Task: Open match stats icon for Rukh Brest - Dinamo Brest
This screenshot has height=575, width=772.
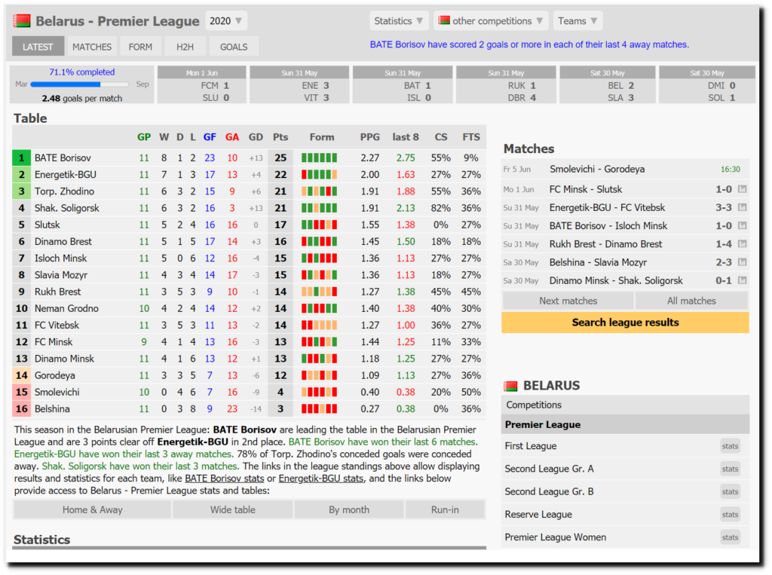Action: (742, 244)
